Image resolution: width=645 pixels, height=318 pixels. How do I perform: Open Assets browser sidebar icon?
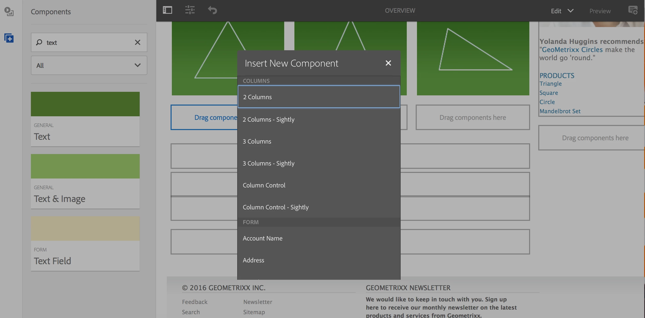pos(9,11)
